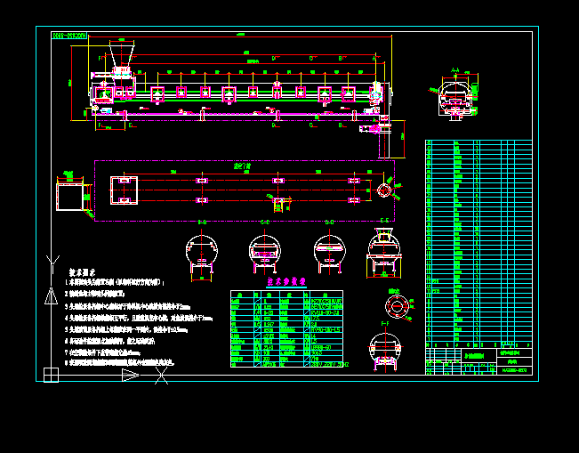The width and height of the screenshot is (579, 453).
Task: Select the 技术要求 heading text
Action: click(82, 272)
